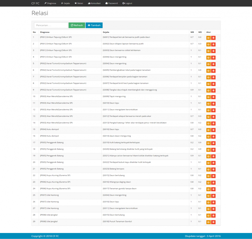Edit the Embun Tepung relation with gejala G001
This screenshot has width=252, height=239.
pyautogui.click(x=208, y=38)
